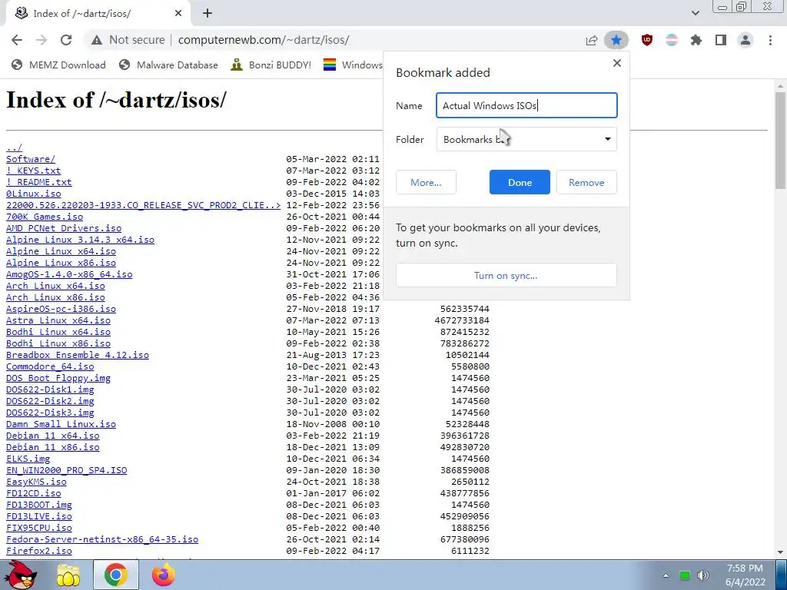Go back to previous page
Viewport: 787px width, 590px height.
click(17, 40)
